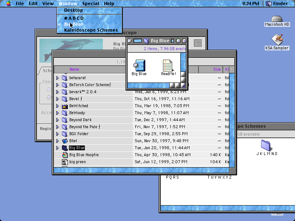Click the BeWoody folder icon
The width and height of the screenshot is (295, 221).
(65, 113)
